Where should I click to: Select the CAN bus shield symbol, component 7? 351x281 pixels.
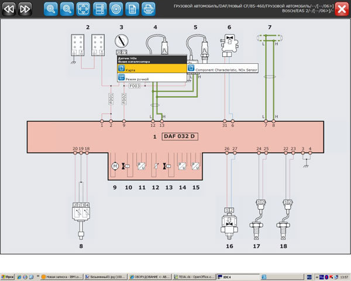point(270,38)
